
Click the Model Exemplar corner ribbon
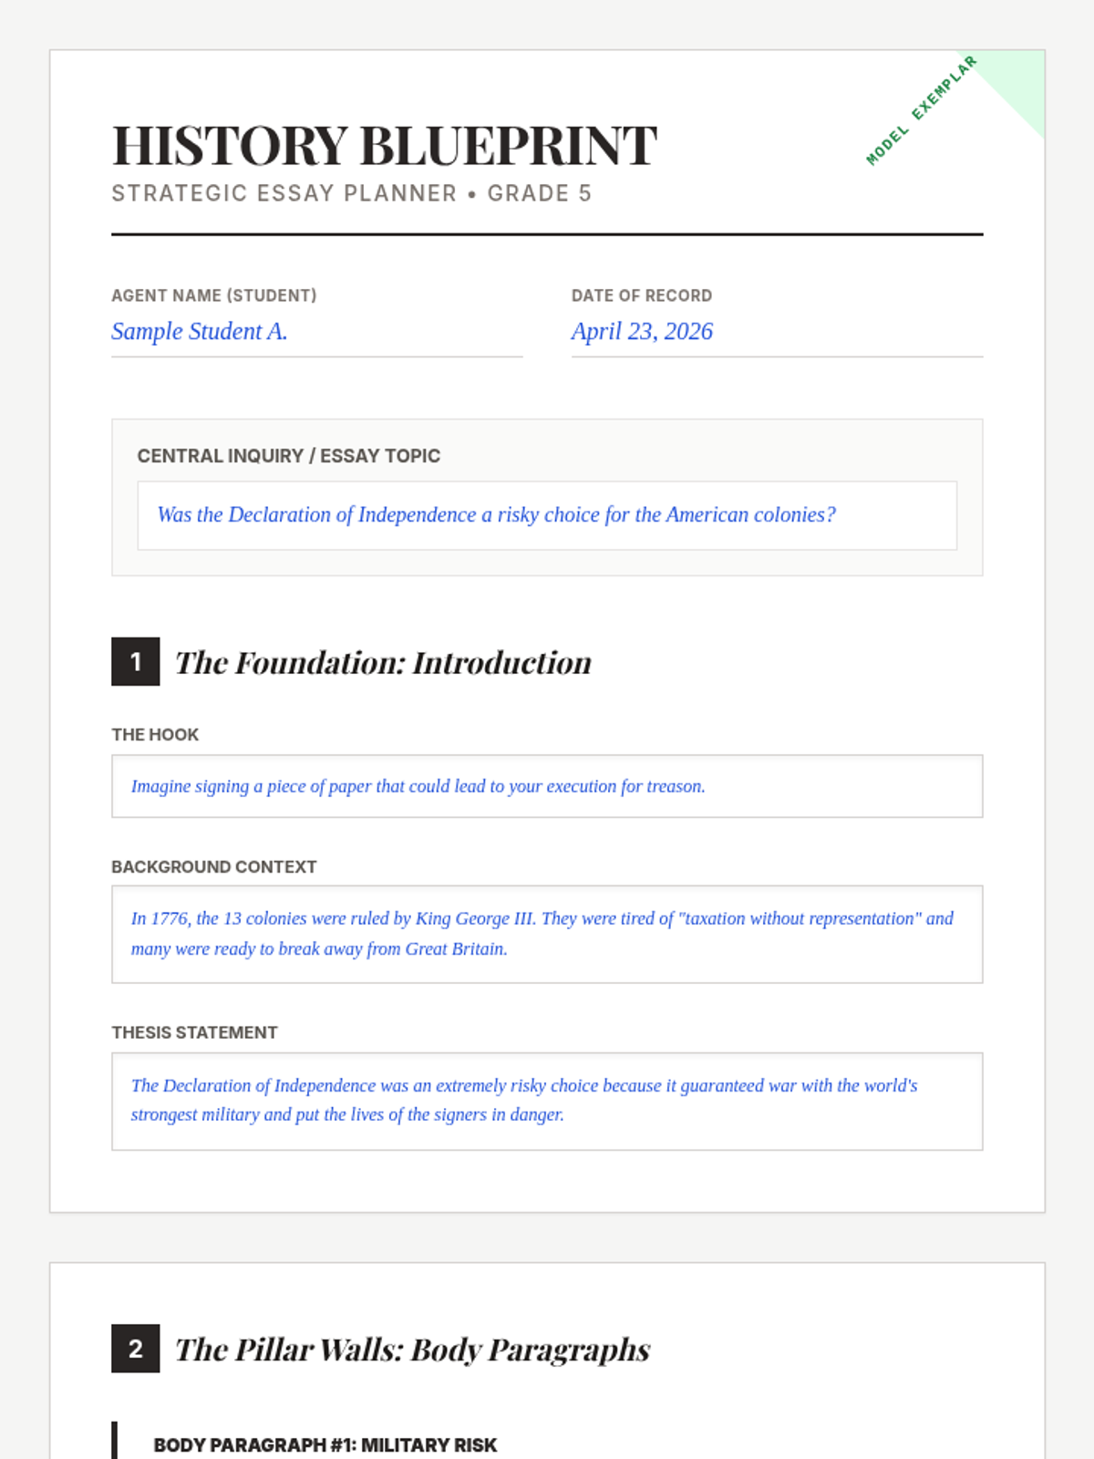pyautogui.click(x=922, y=110)
